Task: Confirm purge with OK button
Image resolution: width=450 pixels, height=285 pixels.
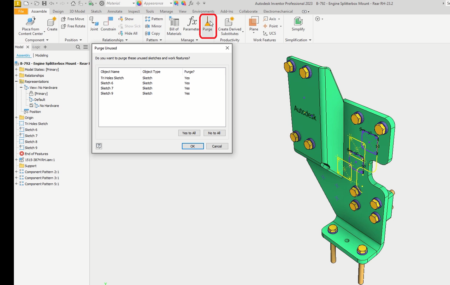Action: point(193,146)
